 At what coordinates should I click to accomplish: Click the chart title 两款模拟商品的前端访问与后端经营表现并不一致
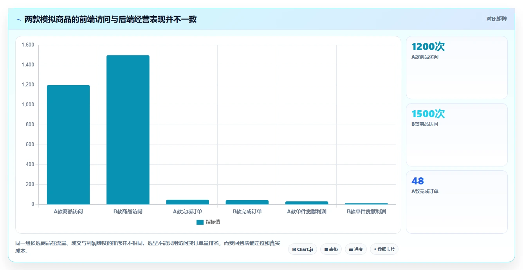110,19
